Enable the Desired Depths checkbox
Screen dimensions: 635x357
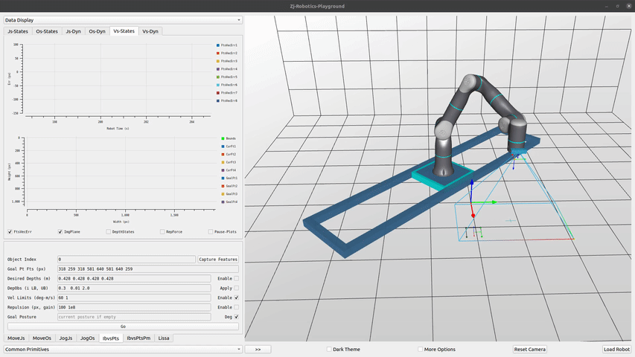tap(237, 278)
